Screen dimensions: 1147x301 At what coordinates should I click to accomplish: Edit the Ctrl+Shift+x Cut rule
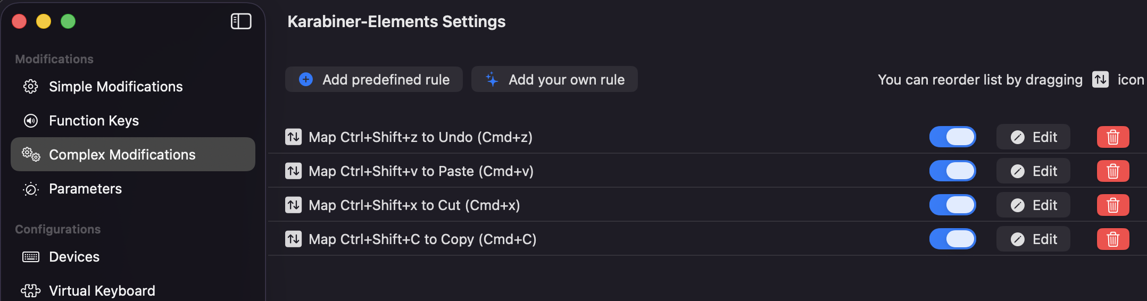[x=1033, y=205]
